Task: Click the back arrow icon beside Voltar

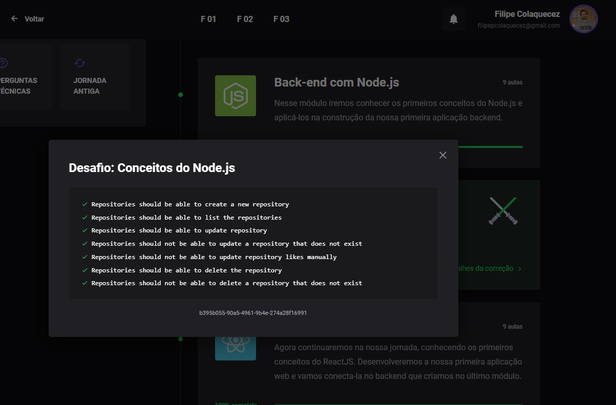Action: click(x=14, y=19)
